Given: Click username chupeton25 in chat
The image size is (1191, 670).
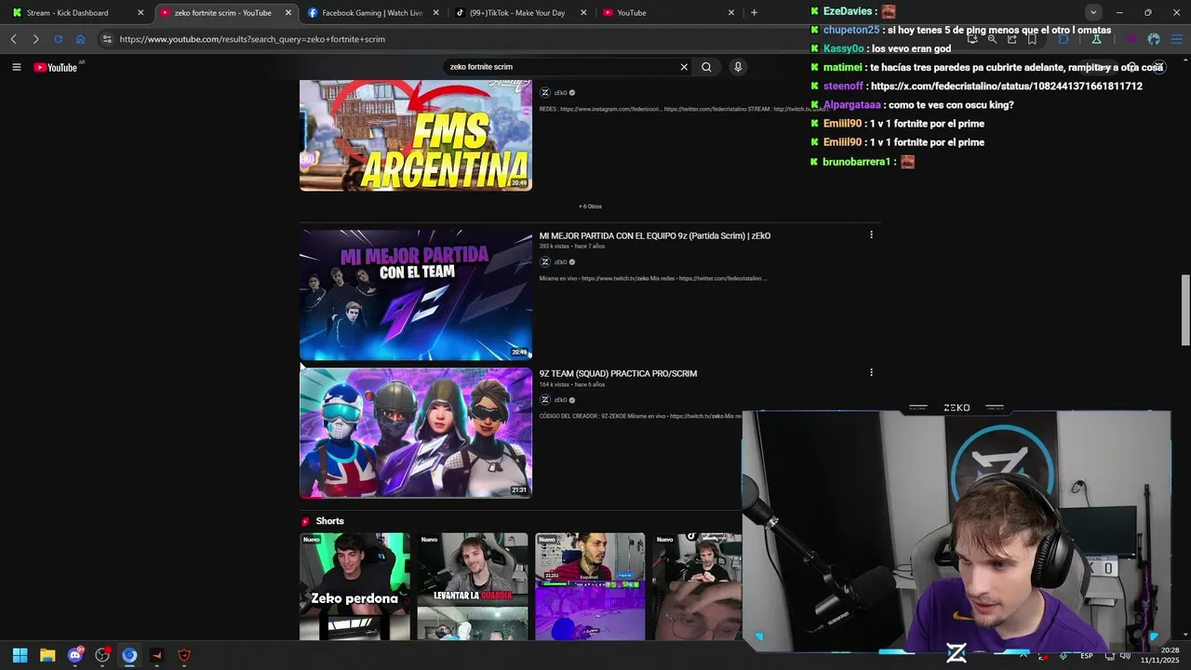Looking at the screenshot, I should pyautogui.click(x=851, y=30).
